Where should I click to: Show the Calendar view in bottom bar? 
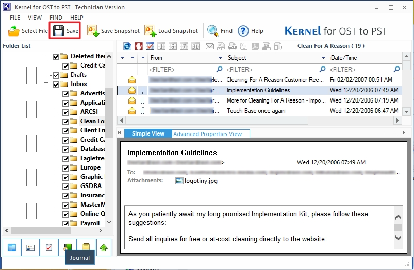12,247
